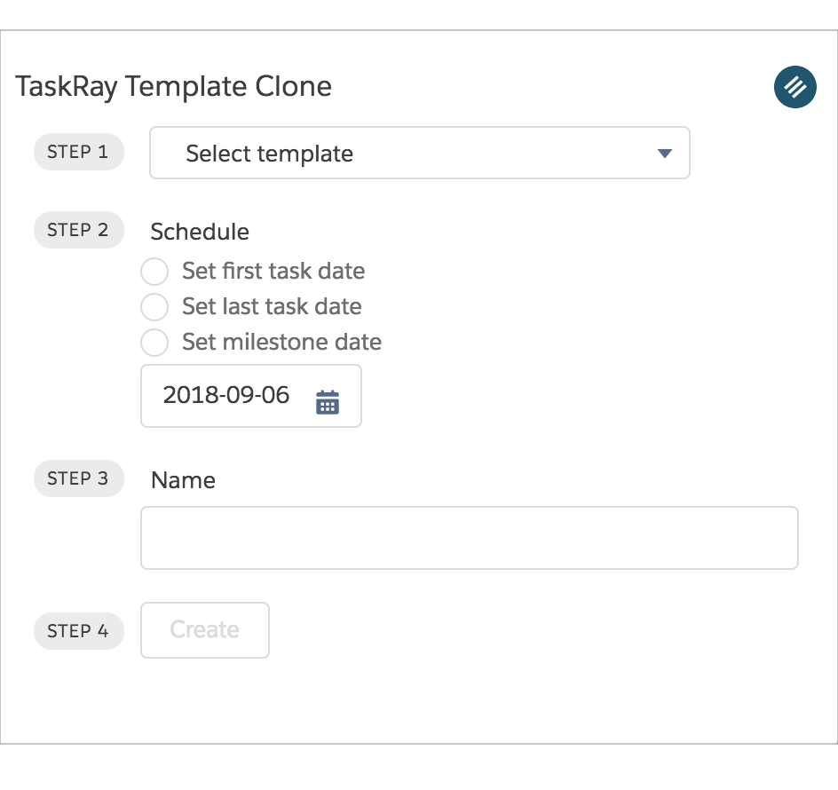Viewport: 838px width, 790px height.
Task: Click the Create button
Action: 204,630
